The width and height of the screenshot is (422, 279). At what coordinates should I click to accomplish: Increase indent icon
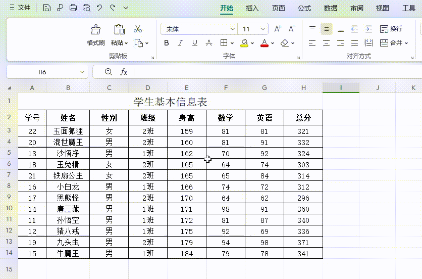pos(368,29)
